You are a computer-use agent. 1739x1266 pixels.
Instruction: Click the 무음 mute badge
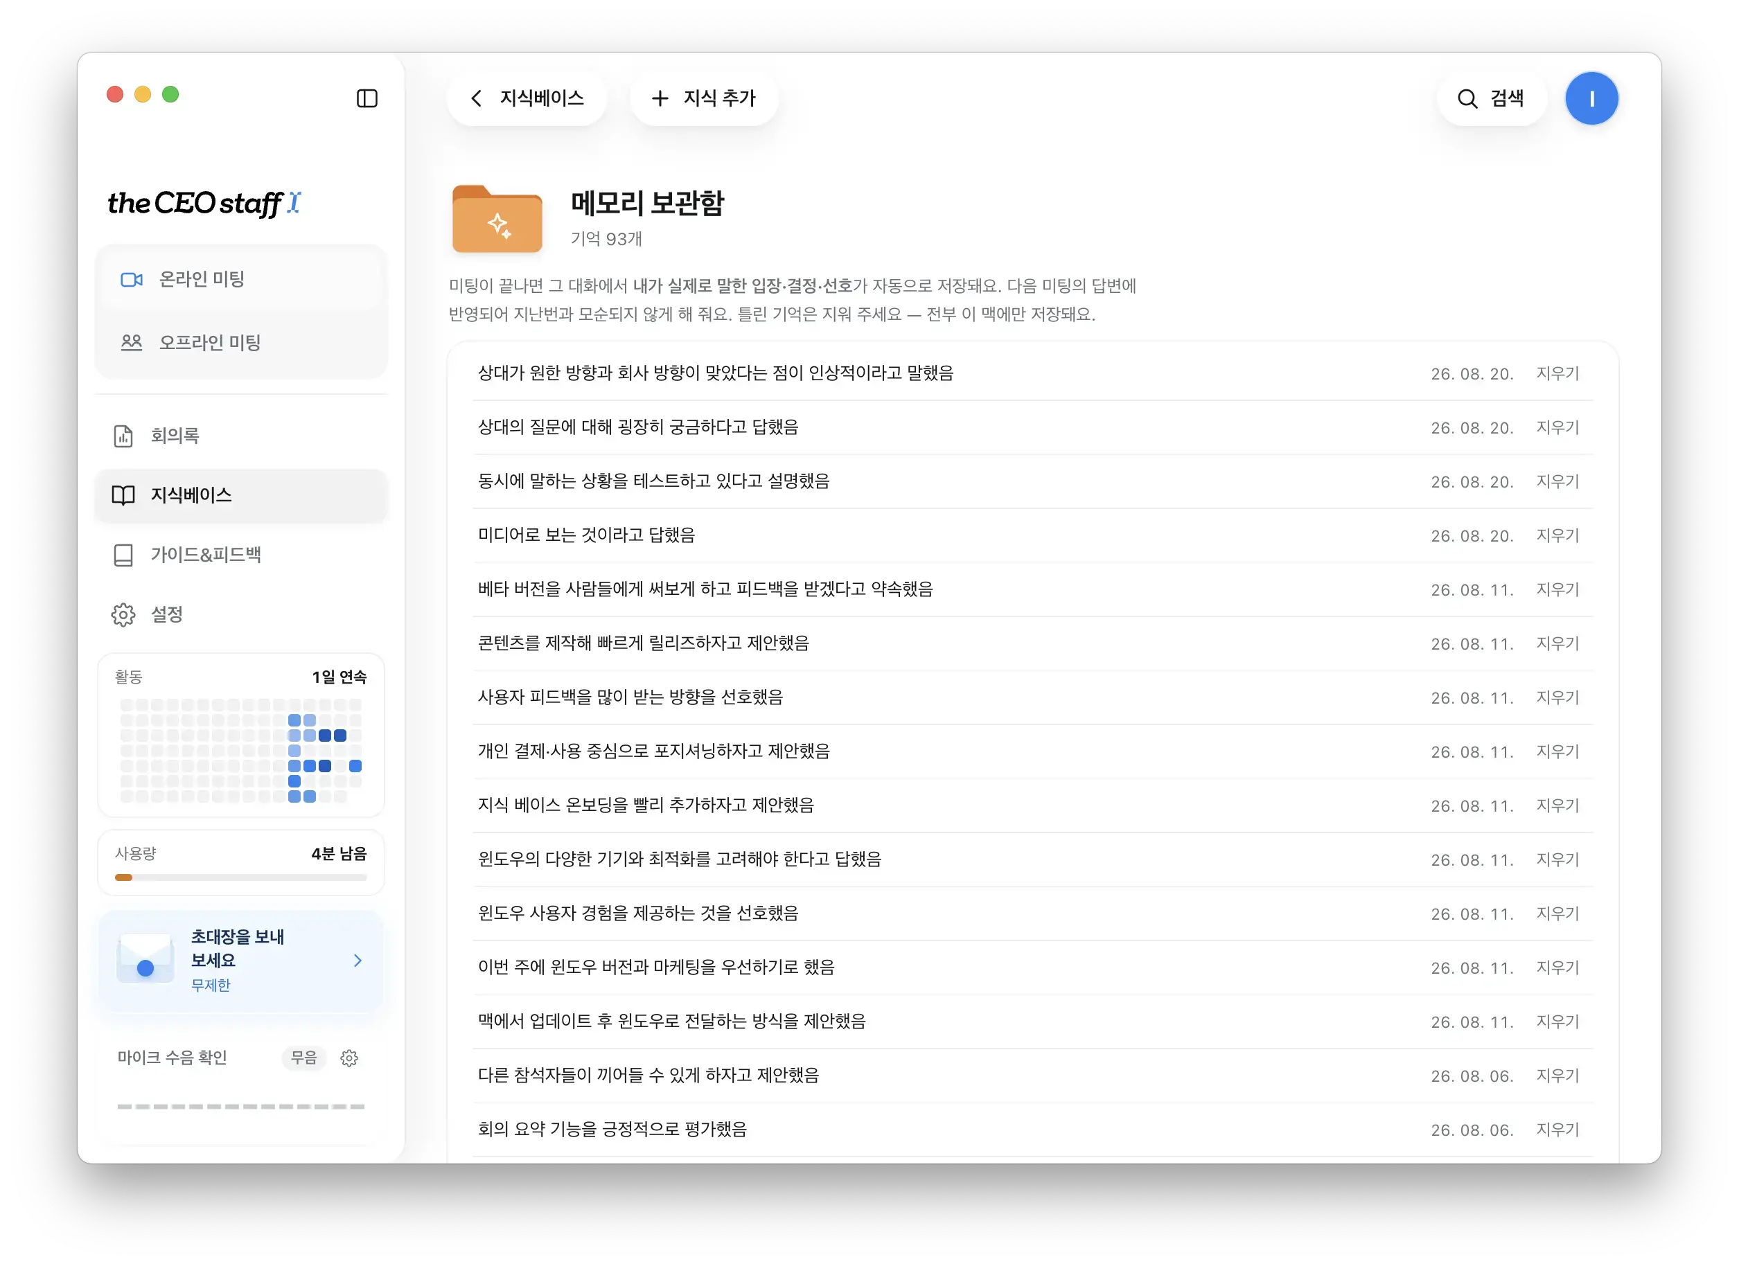pos(303,1058)
